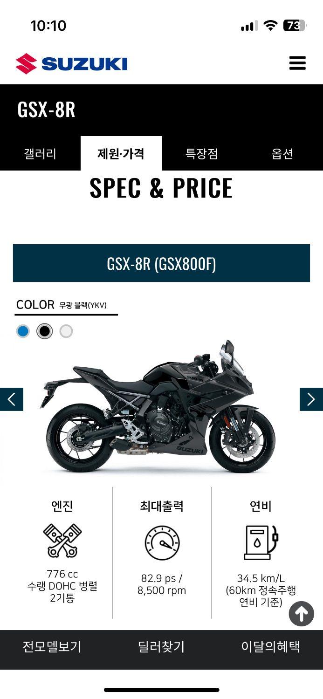Open 이달의혜택 in the bottom bar
The image size is (323, 699).
270,647
